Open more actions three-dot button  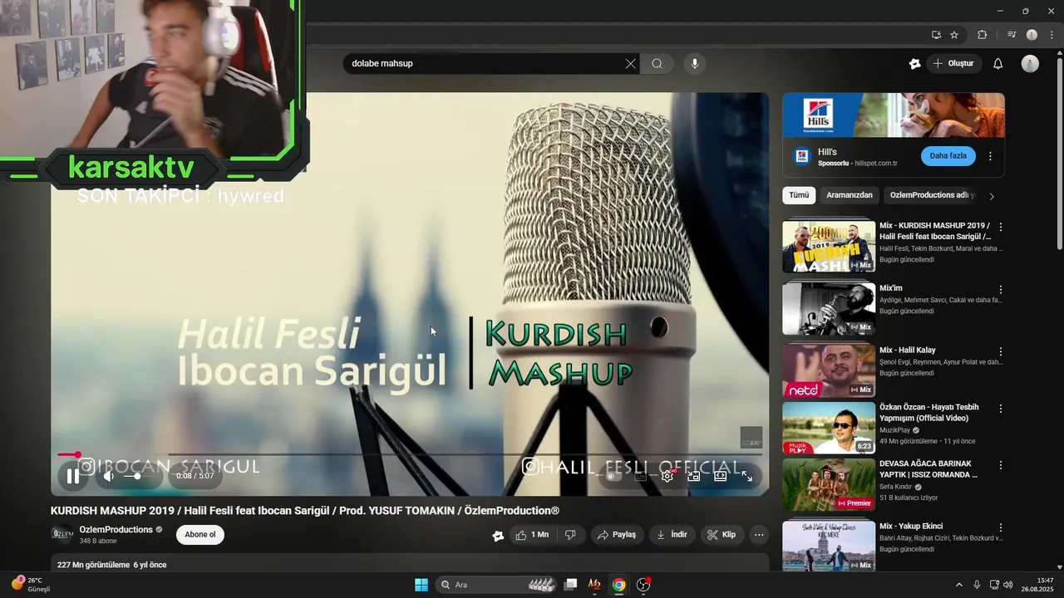click(759, 535)
